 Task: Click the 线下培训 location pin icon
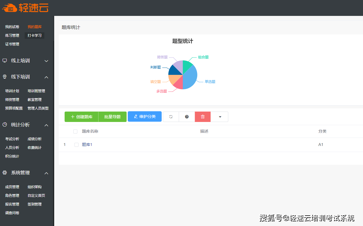point(4,77)
